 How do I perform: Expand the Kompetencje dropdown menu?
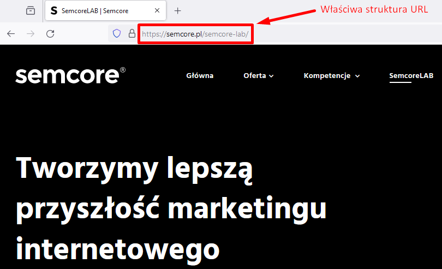[x=332, y=75]
